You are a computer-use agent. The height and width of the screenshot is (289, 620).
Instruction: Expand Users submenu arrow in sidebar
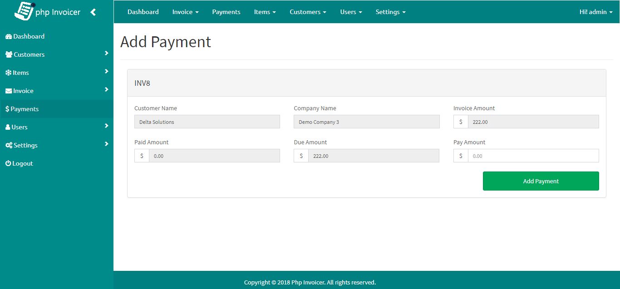(x=106, y=126)
